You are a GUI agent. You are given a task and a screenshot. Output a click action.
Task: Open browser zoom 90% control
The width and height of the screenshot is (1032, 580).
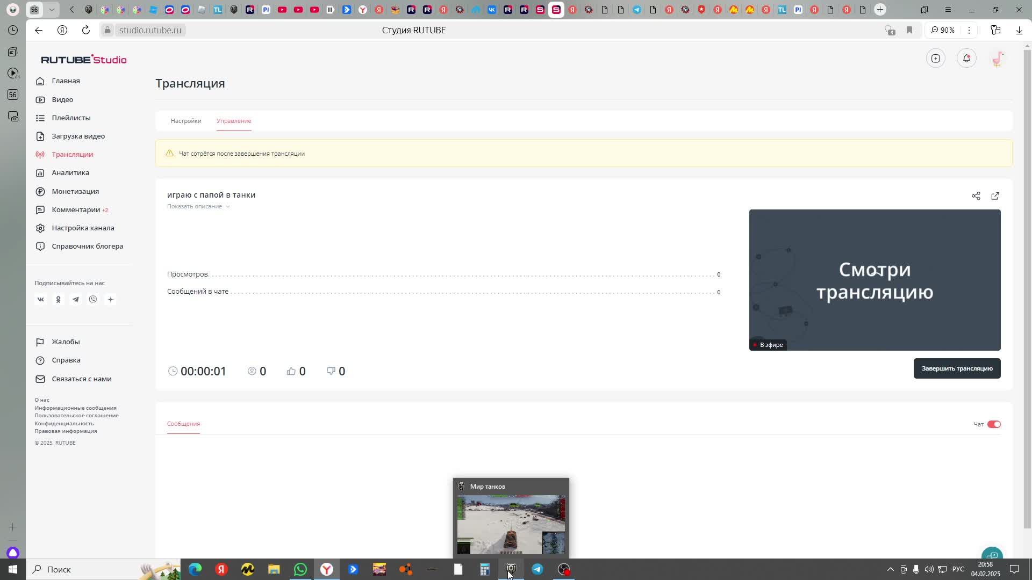[943, 30]
